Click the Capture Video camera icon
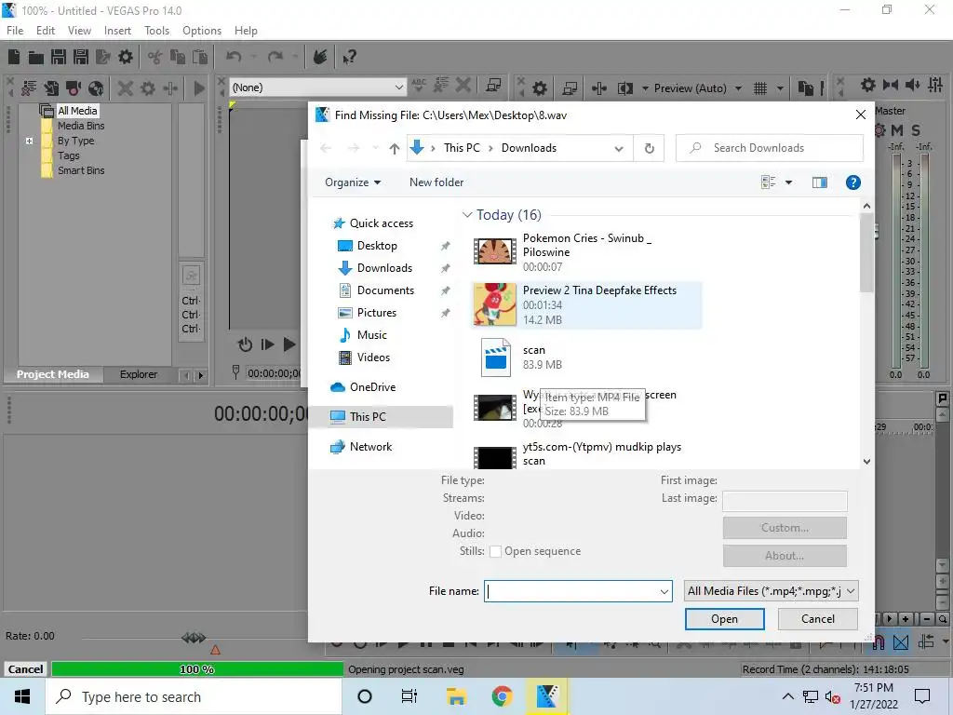Image resolution: width=953 pixels, height=715 pixels. 74,88
